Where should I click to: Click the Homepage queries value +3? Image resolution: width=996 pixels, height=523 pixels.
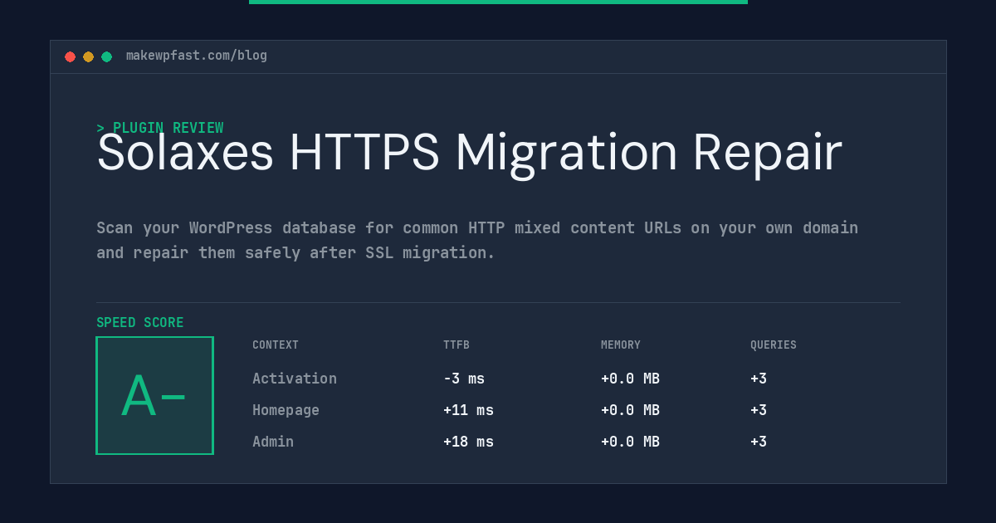click(759, 410)
